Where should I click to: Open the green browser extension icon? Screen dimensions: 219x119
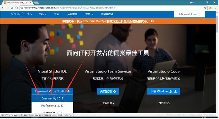(x=210, y=8)
